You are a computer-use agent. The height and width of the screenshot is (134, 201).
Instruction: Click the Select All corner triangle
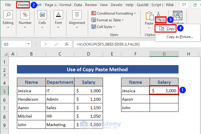click(6, 54)
